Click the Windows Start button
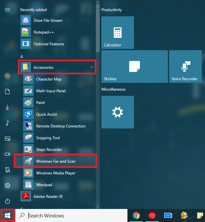 (x=7, y=215)
